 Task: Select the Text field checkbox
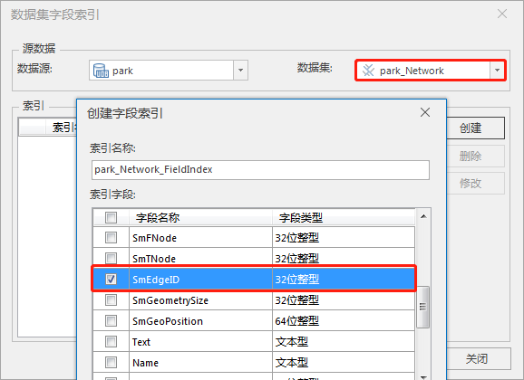pos(111,342)
